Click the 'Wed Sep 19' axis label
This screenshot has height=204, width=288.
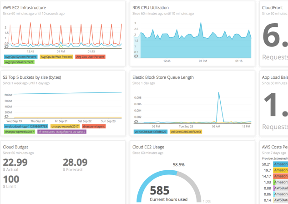coord(14,121)
